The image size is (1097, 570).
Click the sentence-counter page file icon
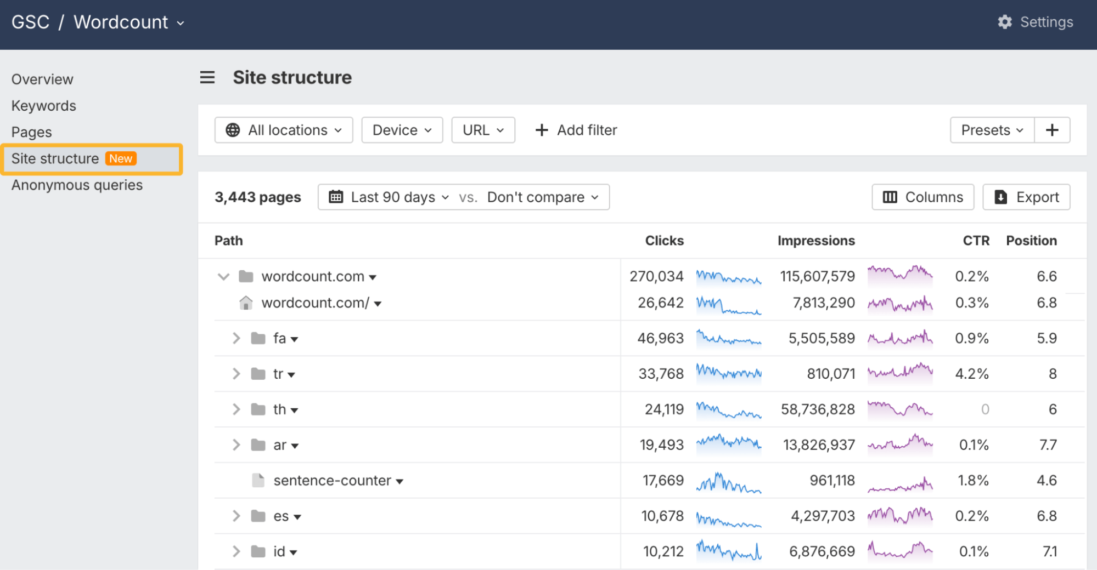(258, 480)
